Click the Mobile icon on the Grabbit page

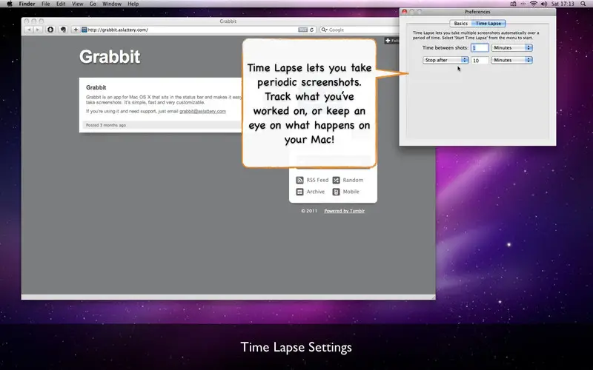pos(336,192)
